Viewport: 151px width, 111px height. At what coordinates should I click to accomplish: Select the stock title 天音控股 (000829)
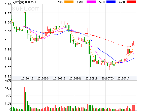(24, 2)
